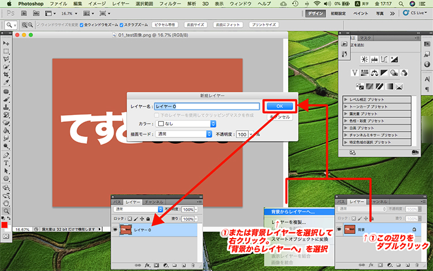
Task: Click fx icon in レイヤー 0 layers panel
Action: tap(147, 265)
